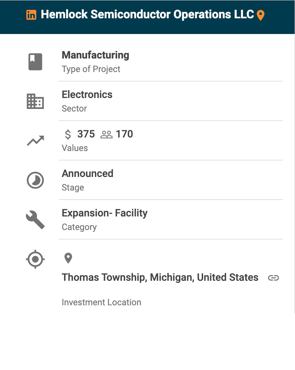Click the crosshair target icon beside location
295x370 pixels.
[x=36, y=260]
